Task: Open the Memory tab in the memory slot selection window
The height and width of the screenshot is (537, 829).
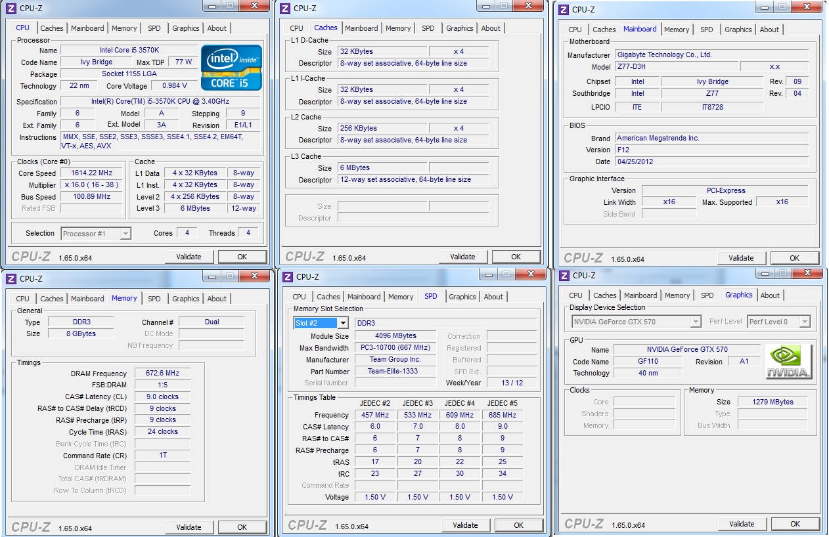Action: (x=401, y=297)
